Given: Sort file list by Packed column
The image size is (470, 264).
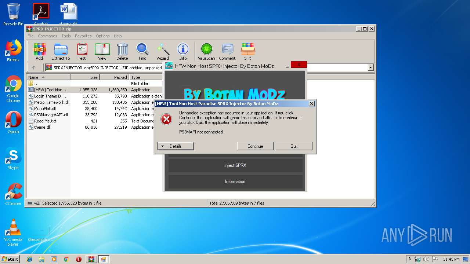Looking at the screenshot, I should 114,77.
